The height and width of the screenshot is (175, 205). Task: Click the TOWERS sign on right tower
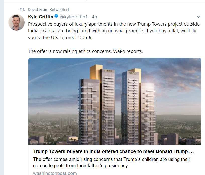(x=133, y=73)
